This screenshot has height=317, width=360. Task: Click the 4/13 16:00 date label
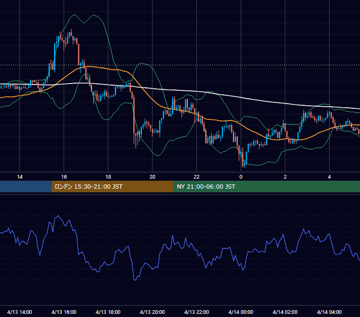(64, 312)
